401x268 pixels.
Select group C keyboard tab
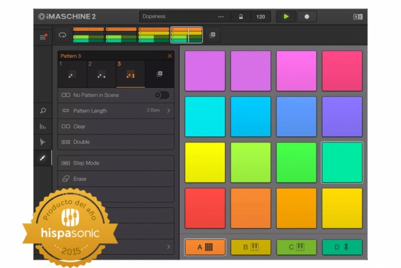click(x=297, y=247)
